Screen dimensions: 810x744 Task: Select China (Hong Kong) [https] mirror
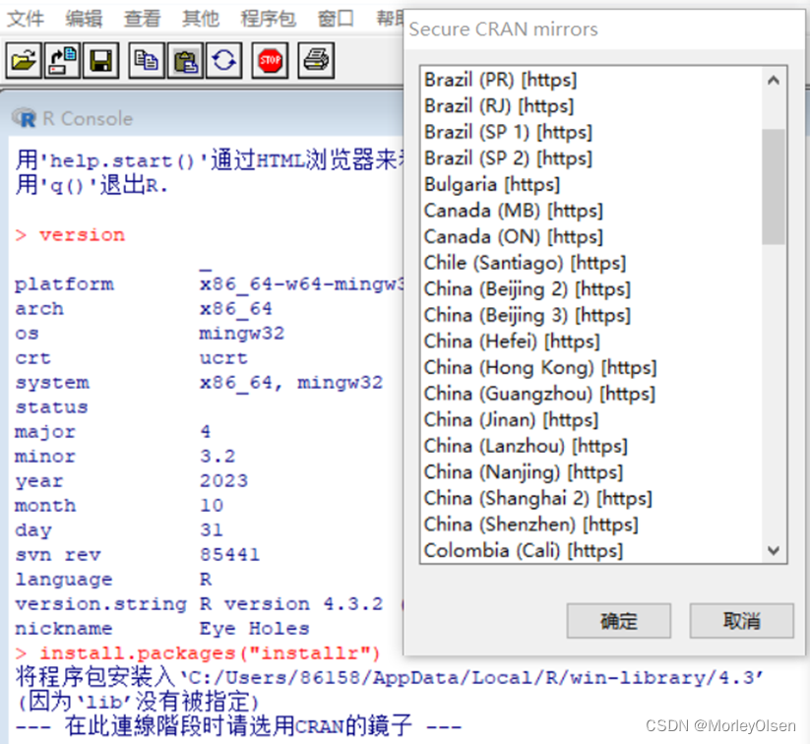591,368
